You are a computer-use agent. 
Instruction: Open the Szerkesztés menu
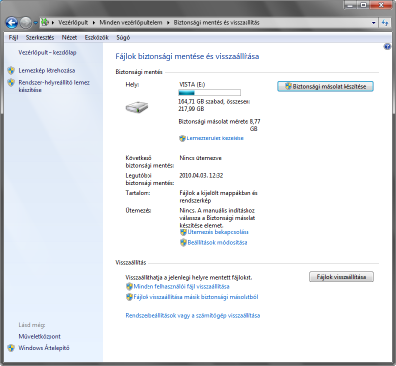(x=40, y=38)
